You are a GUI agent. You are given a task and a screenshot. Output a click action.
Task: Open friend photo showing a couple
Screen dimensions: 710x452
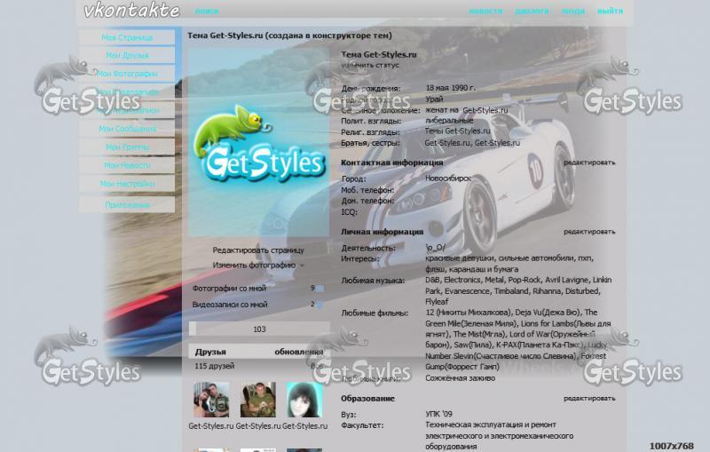pos(211,400)
